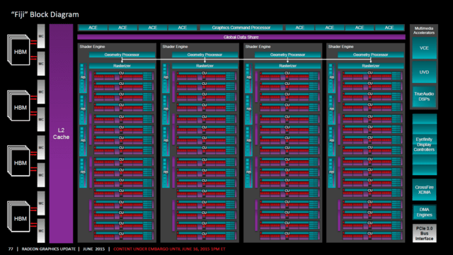Click the RADEON GRAPHICS UPDATE footer text
Viewport: 453px width, 255px height.
[x=49, y=249]
